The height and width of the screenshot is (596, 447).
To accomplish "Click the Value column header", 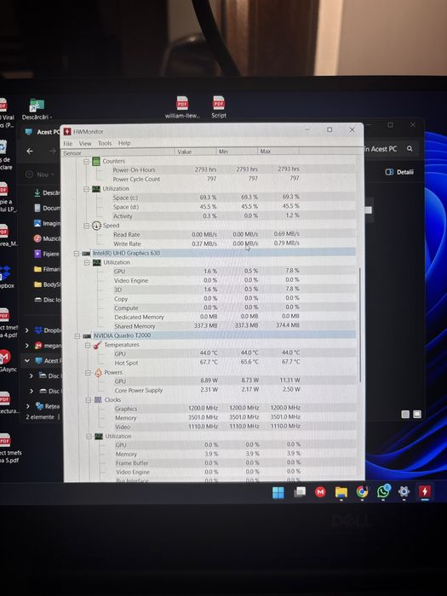I will tap(195, 152).
